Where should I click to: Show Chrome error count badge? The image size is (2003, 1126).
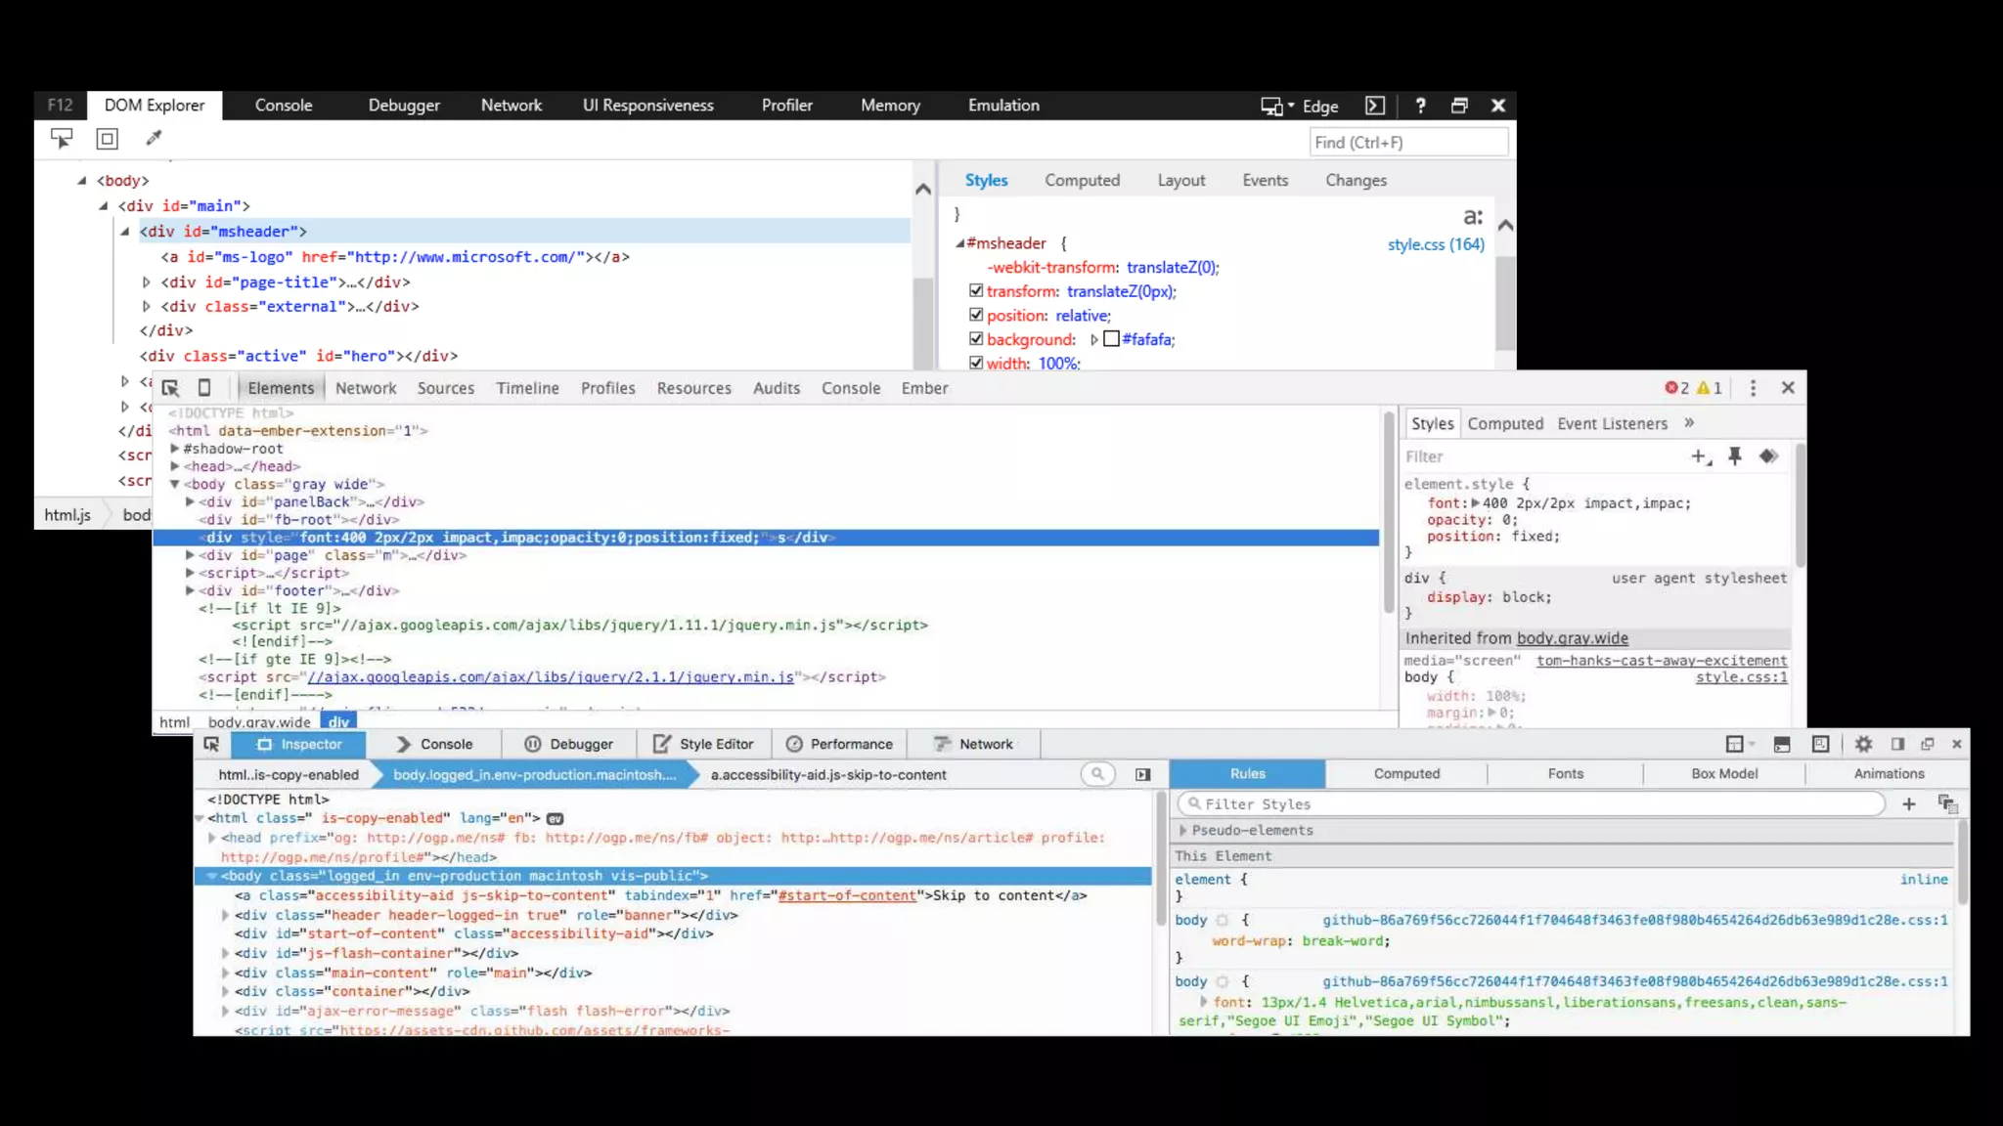(1676, 388)
